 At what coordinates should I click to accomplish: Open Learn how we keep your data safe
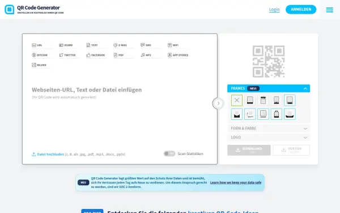coord(236,182)
